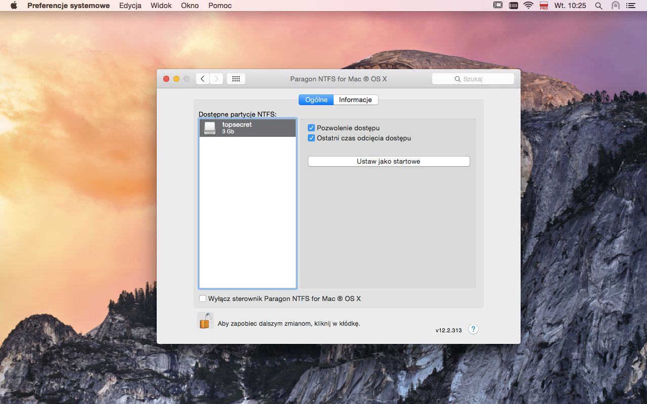Open help with the question mark button
This screenshot has width=647, height=404.
[473, 329]
